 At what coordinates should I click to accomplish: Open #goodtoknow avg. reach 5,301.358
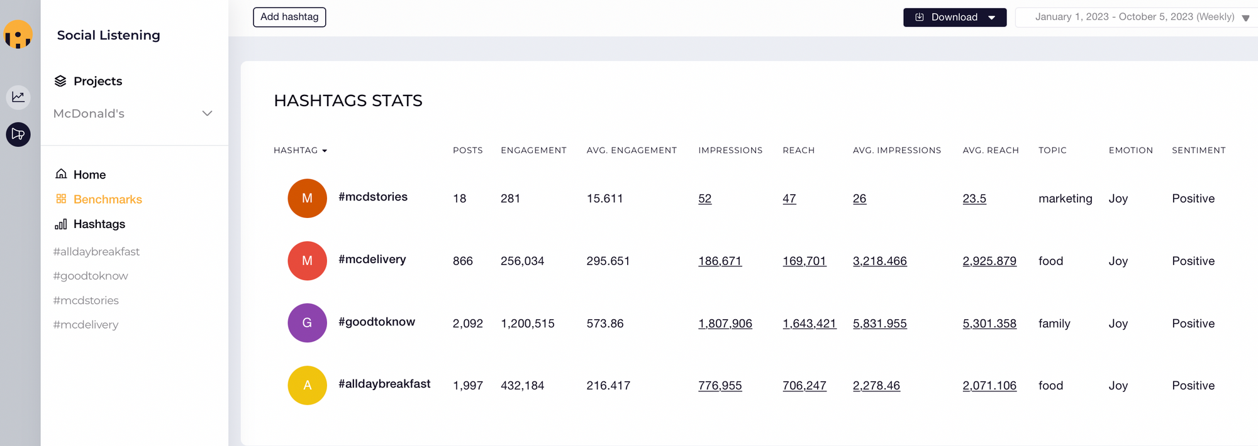coord(989,324)
